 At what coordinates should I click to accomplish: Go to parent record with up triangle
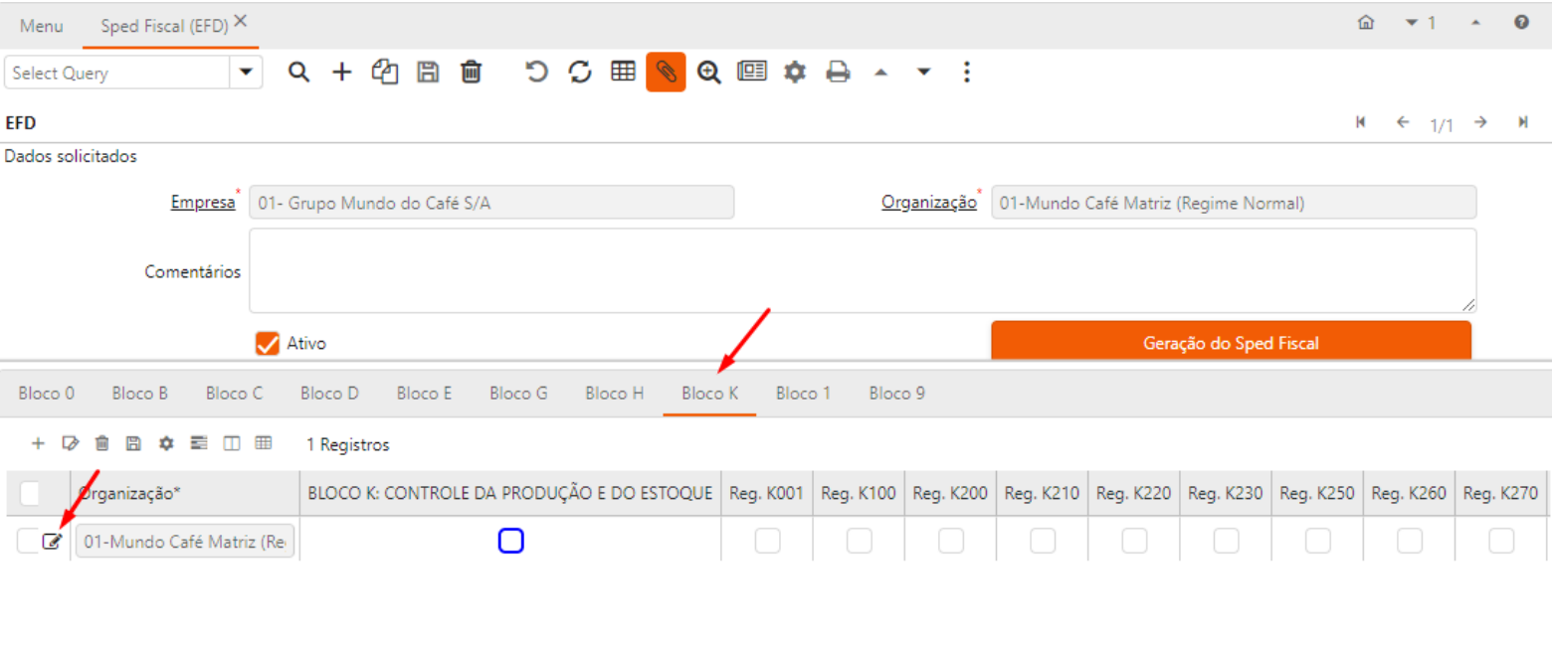(x=879, y=73)
